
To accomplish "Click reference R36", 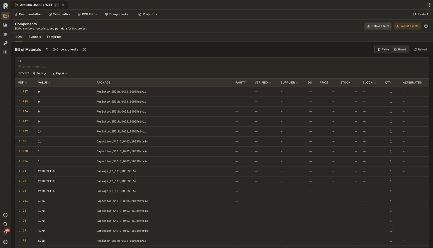I will coord(25,111).
